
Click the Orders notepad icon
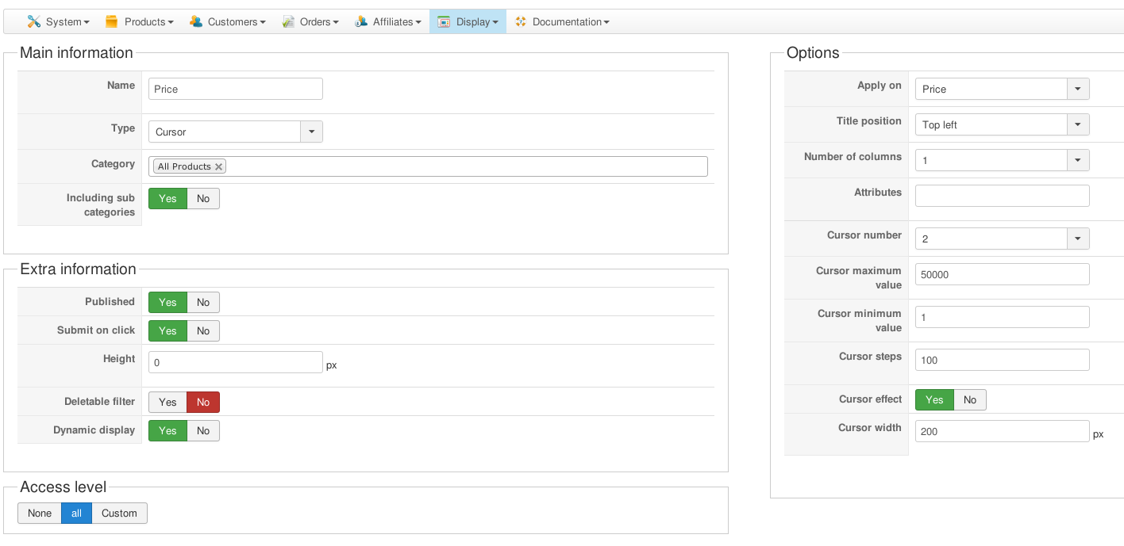coord(288,22)
